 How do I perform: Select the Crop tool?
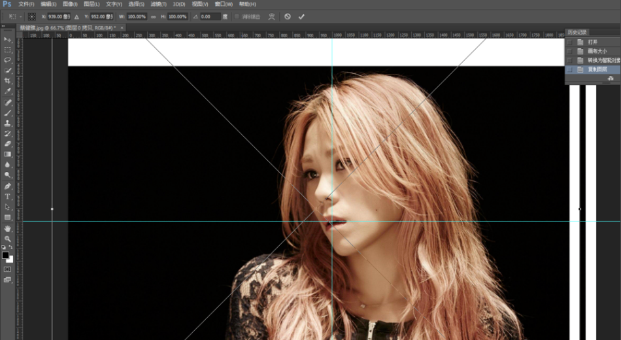tap(8, 81)
